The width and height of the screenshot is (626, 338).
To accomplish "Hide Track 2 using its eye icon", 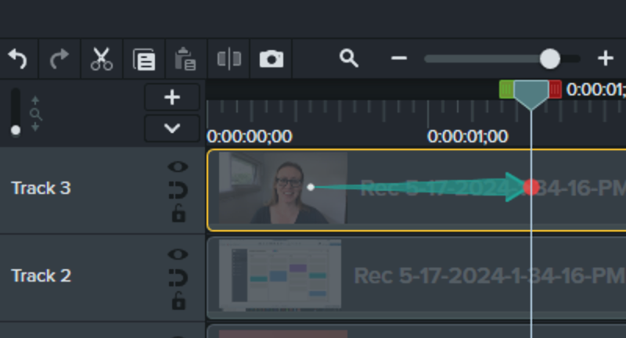I will pos(178,254).
